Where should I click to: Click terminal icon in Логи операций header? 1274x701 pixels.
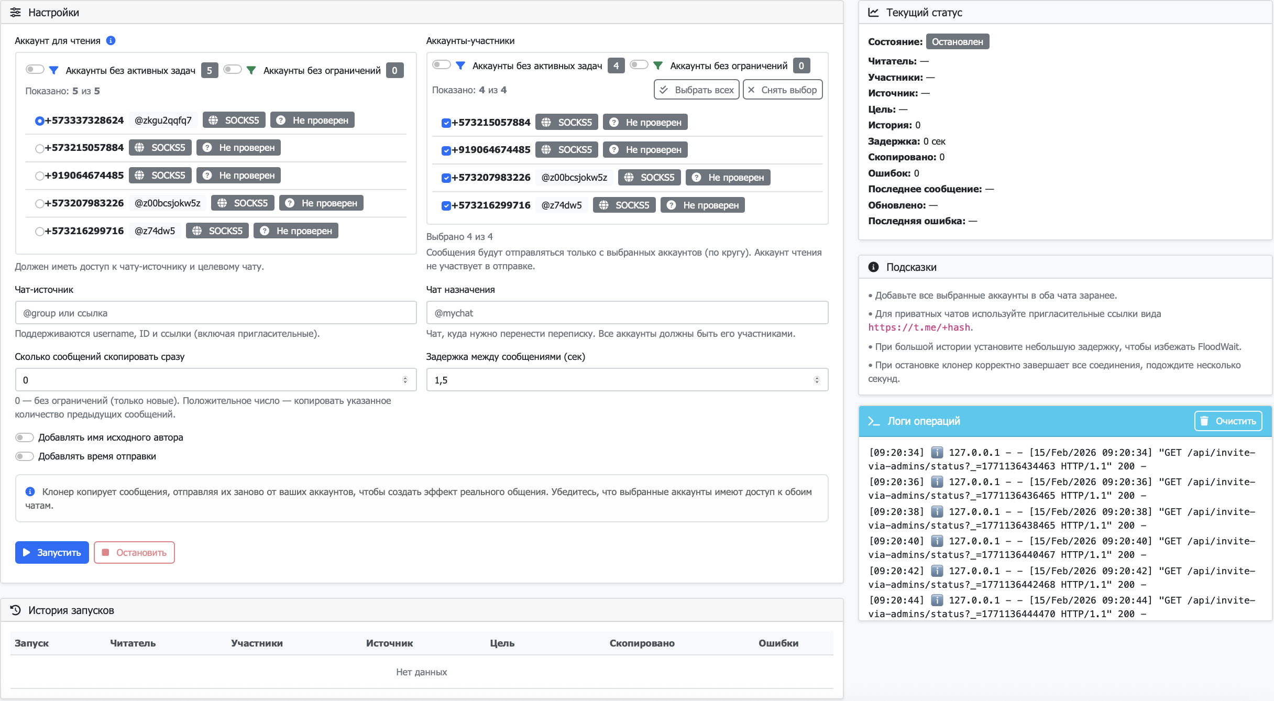(873, 421)
